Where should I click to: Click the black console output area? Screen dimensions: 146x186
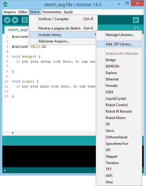(49, 156)
